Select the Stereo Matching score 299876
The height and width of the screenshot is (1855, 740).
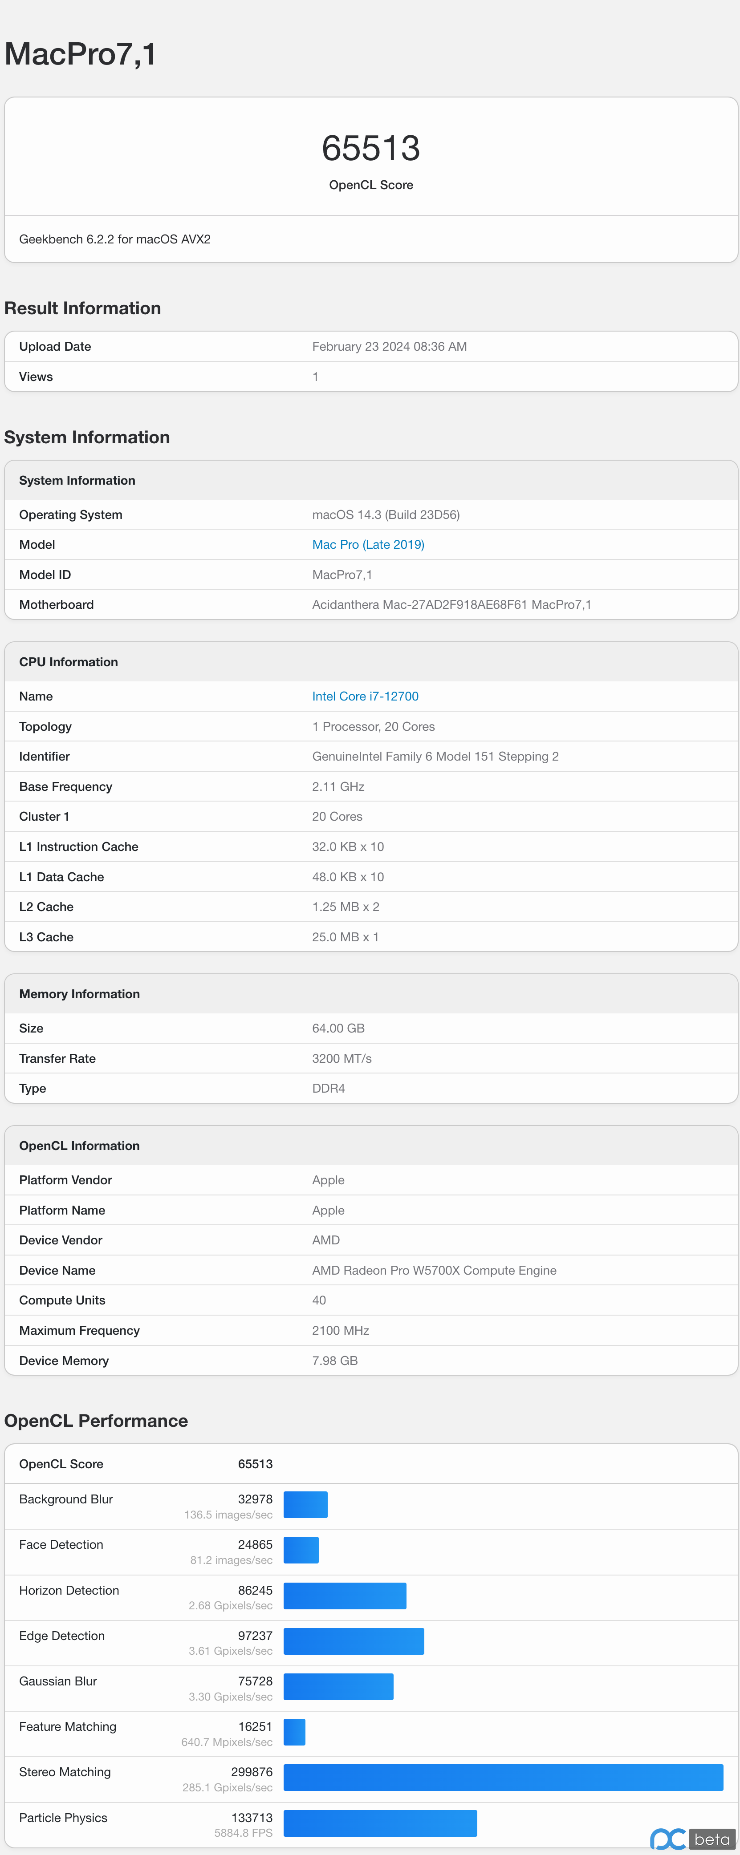[252, 1771]
